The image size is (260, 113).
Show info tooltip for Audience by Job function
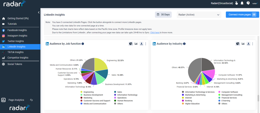click(83, 44)
